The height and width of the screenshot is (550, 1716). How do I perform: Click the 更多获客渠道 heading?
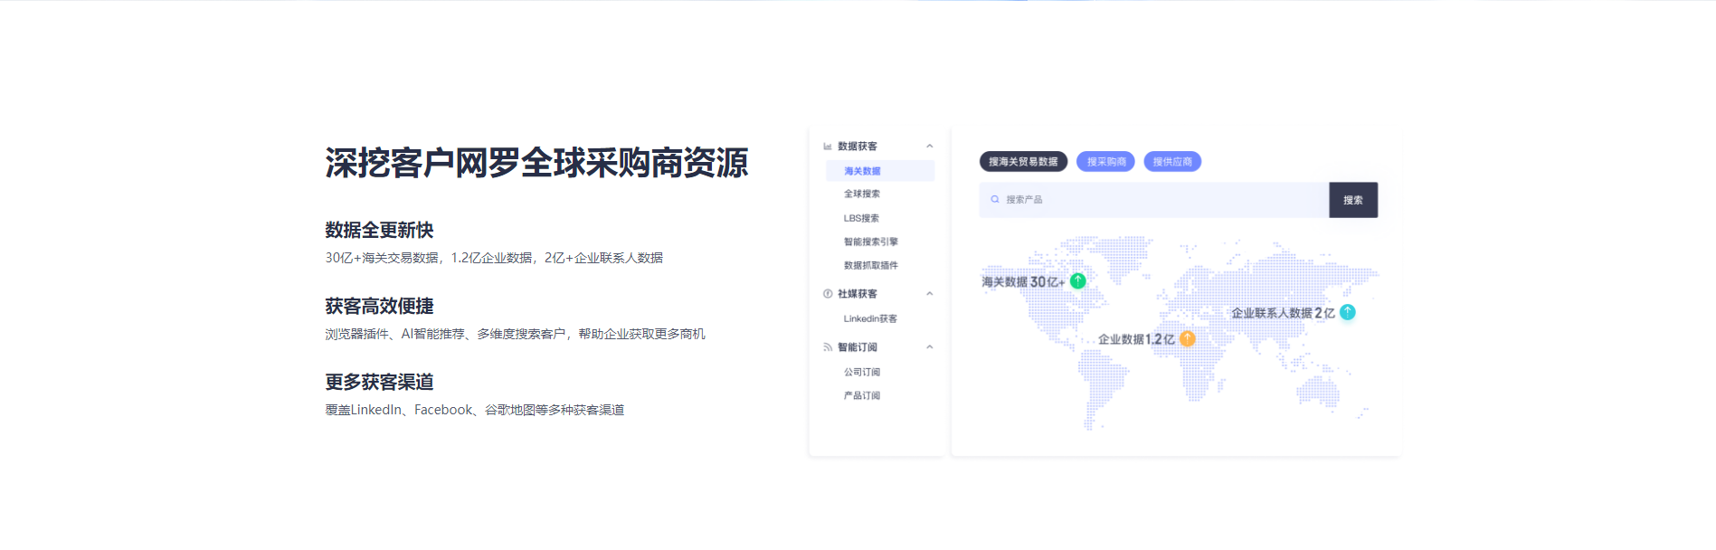(x=380, y=382)
